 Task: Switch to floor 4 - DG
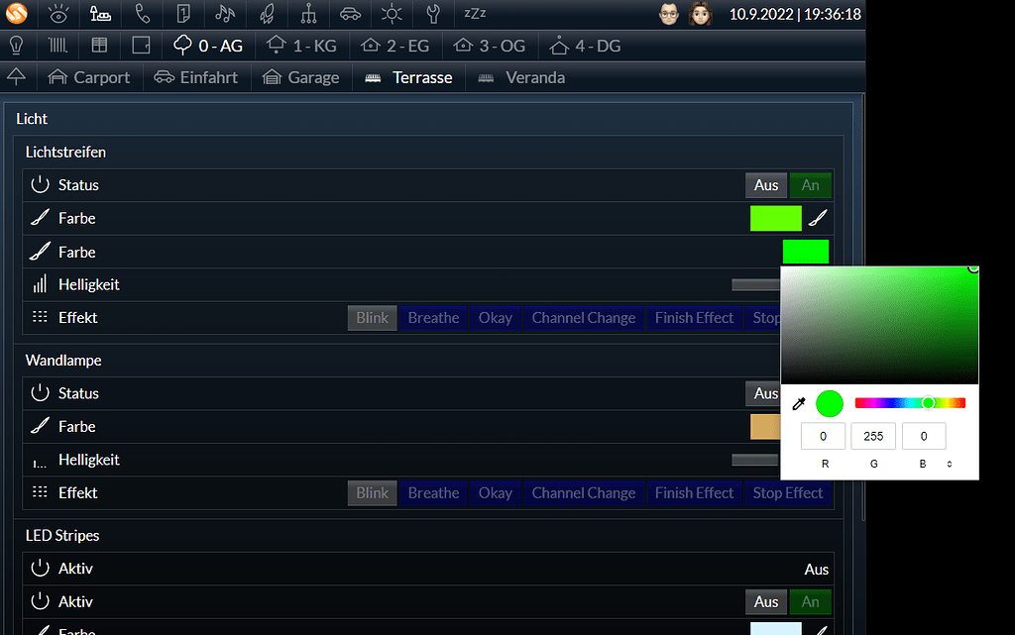click(585, 46)
